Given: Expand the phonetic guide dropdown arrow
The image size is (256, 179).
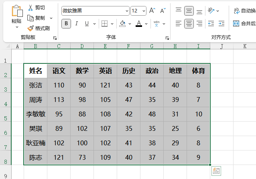Looking at the screenshot, I should (164, 24).
